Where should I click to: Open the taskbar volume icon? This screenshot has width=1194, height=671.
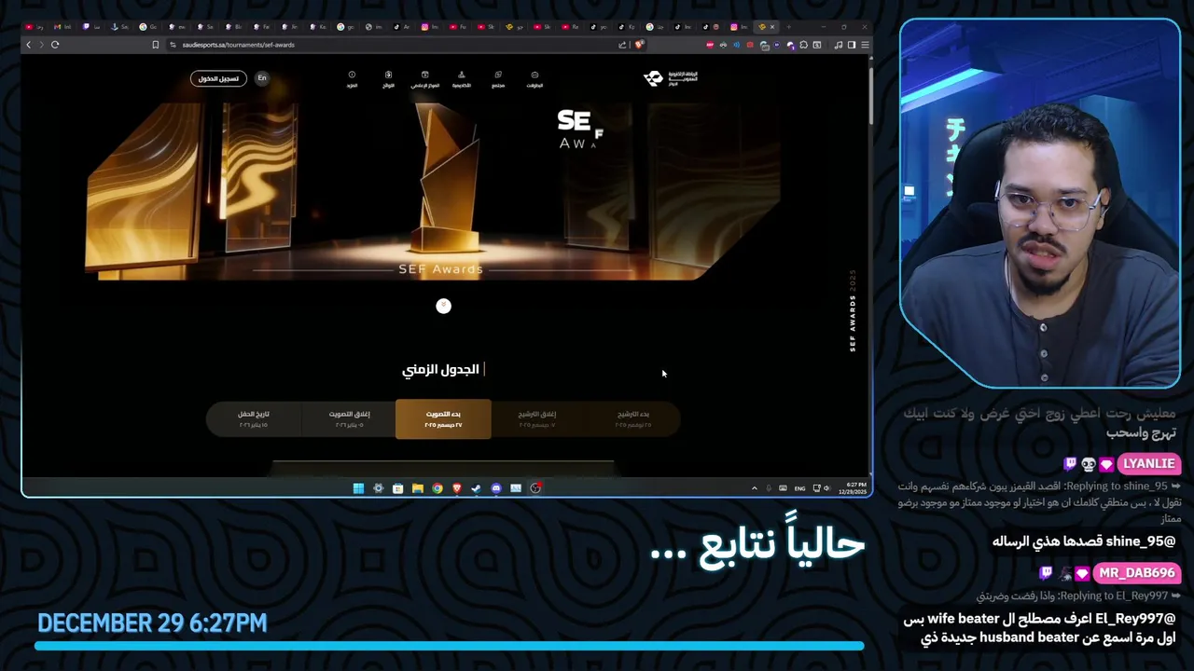click(x=826, y=488)
